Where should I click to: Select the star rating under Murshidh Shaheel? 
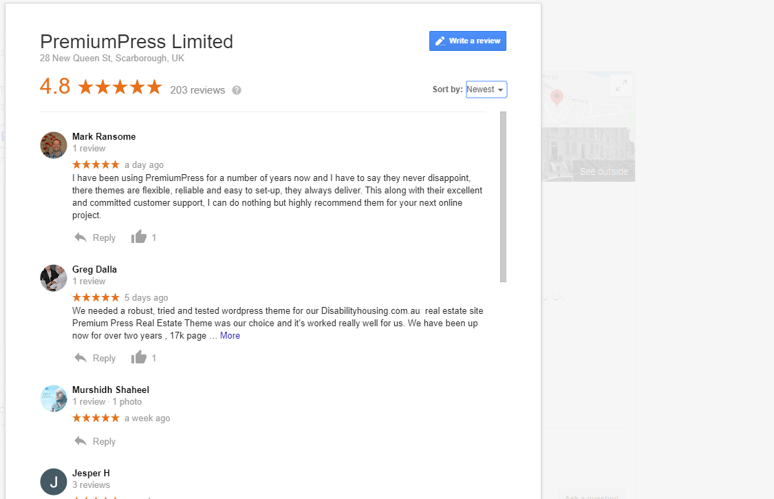coord(96,418)
